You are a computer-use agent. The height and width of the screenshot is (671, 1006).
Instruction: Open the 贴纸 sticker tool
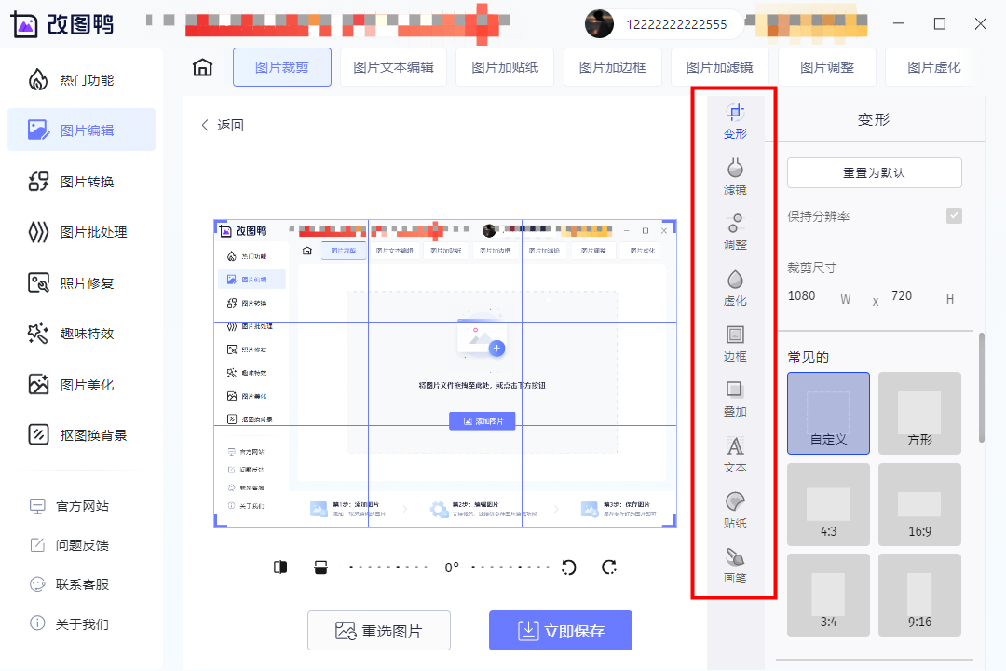tap(735, 511)
